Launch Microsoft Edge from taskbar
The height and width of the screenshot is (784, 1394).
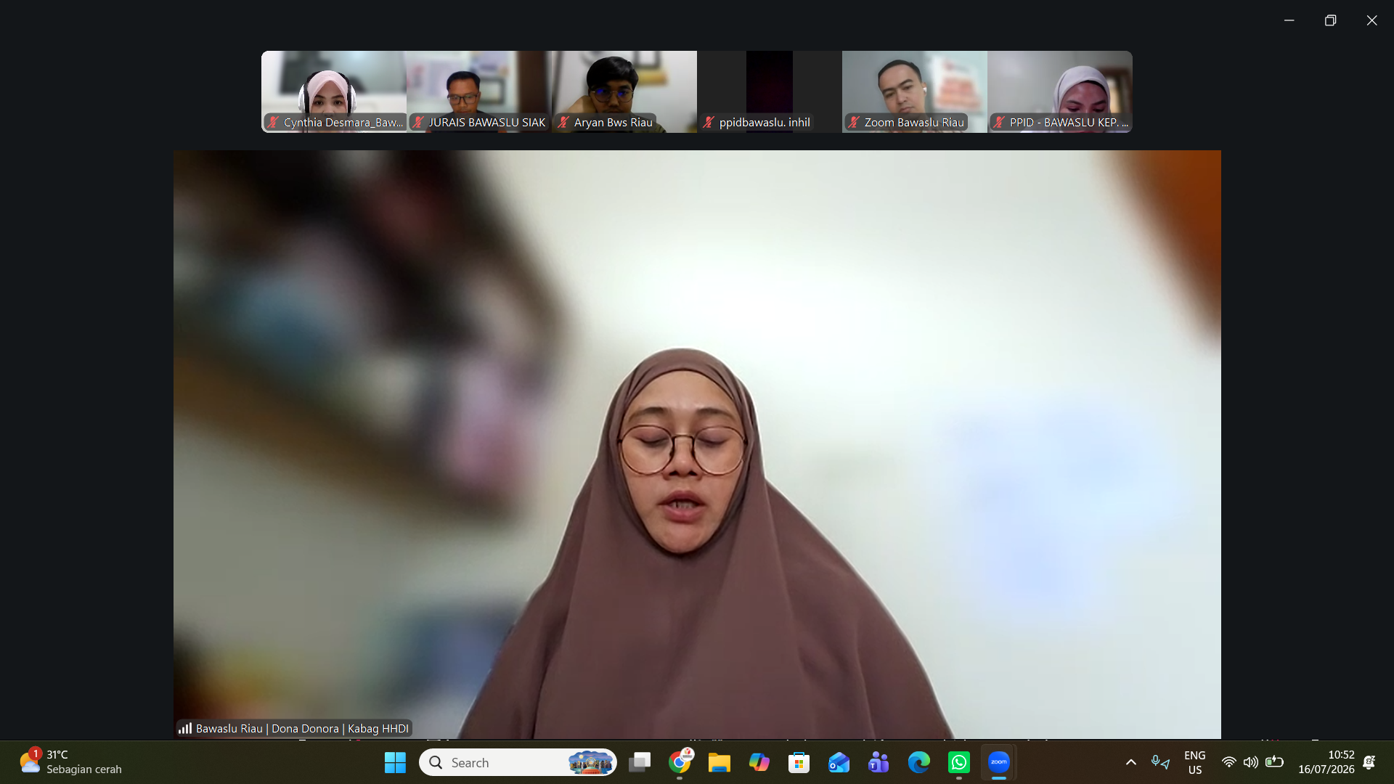click(x=919, y=762)
